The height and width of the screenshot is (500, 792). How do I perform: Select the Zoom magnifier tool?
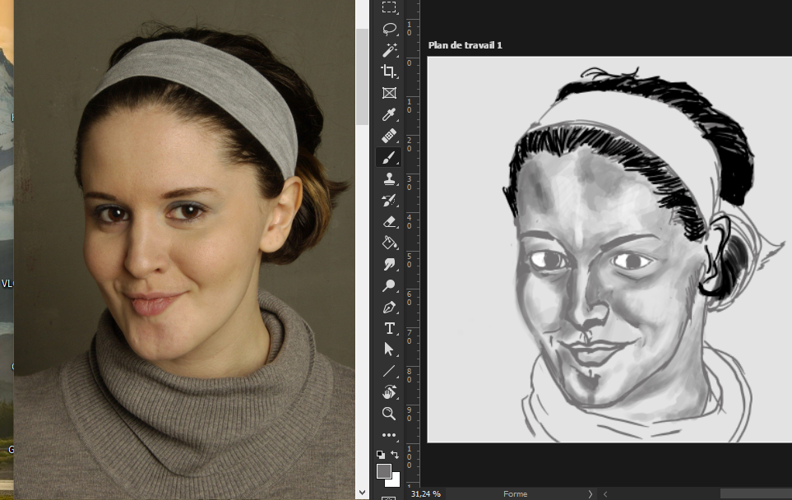pyautogui.click(x=390, y=414)
